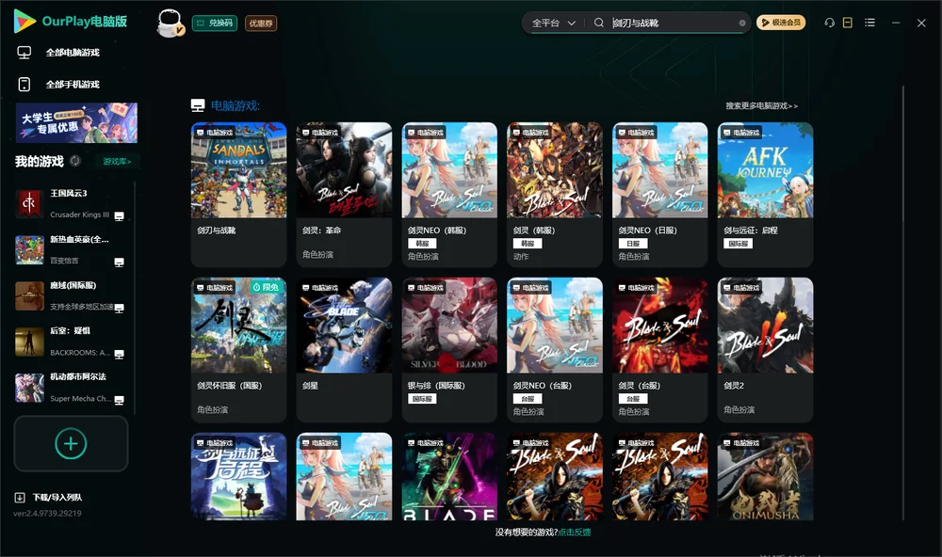942x557 pixels.
Task: Open the 银与绯（国际服）game cover
Action: (x=449, y=326)
